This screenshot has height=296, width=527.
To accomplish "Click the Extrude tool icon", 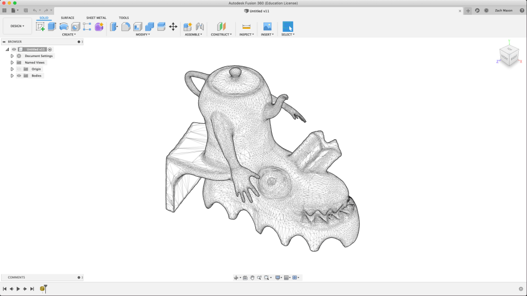I will click(x=52, y=27).
